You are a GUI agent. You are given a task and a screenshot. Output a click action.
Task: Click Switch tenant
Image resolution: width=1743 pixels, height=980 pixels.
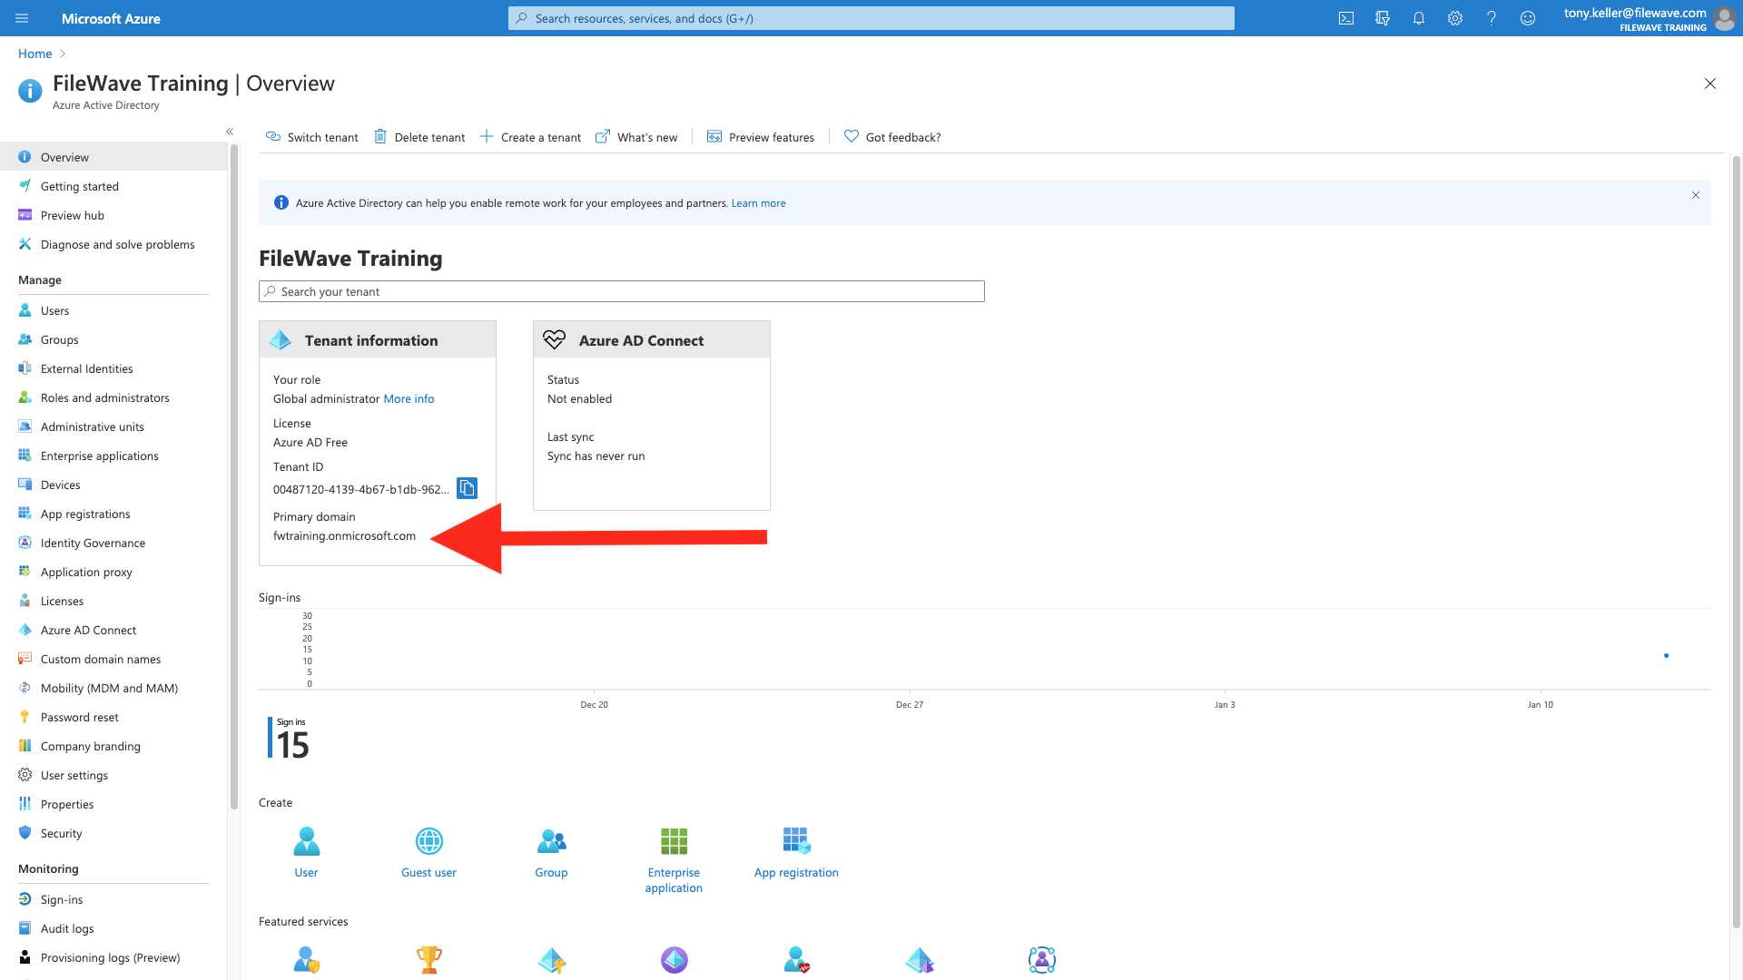tap(311, 137)
